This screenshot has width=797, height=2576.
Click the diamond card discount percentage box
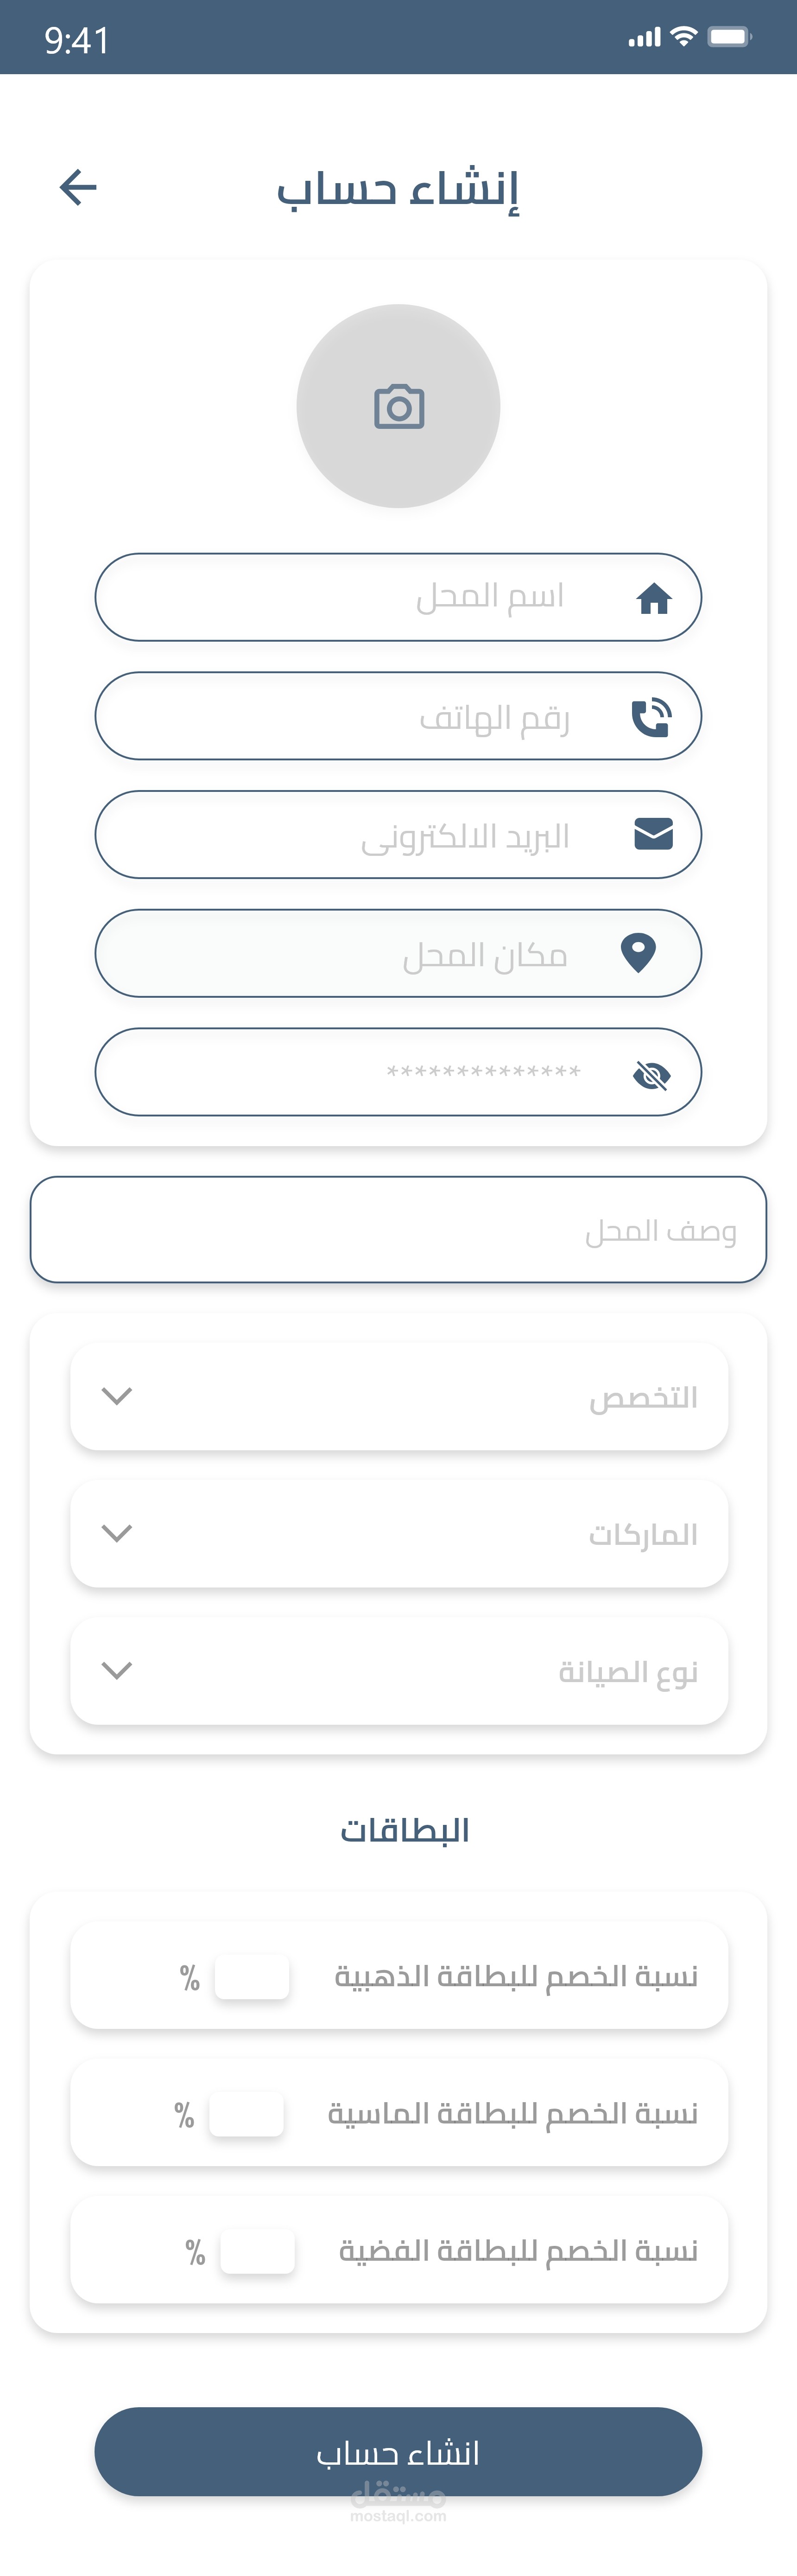point(246,2114)
